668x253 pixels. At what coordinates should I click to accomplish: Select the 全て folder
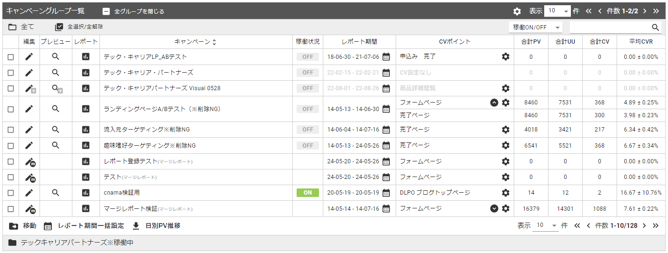[x=21, y=27]
